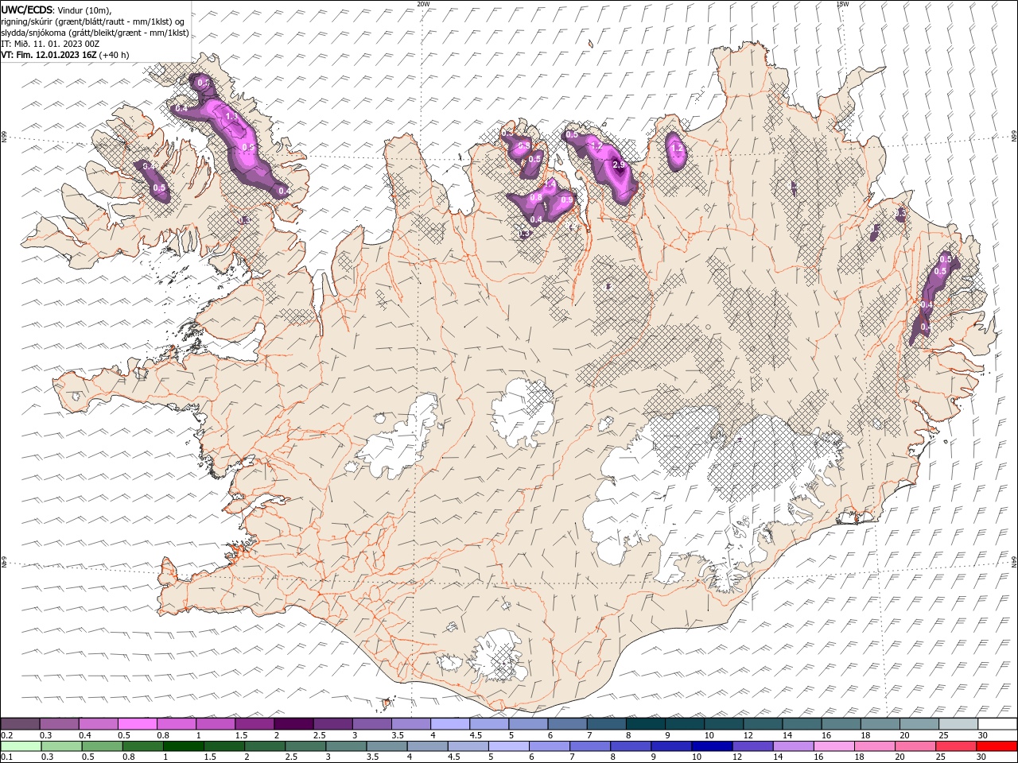Click the "1.4" snowfall value on map

549,184
